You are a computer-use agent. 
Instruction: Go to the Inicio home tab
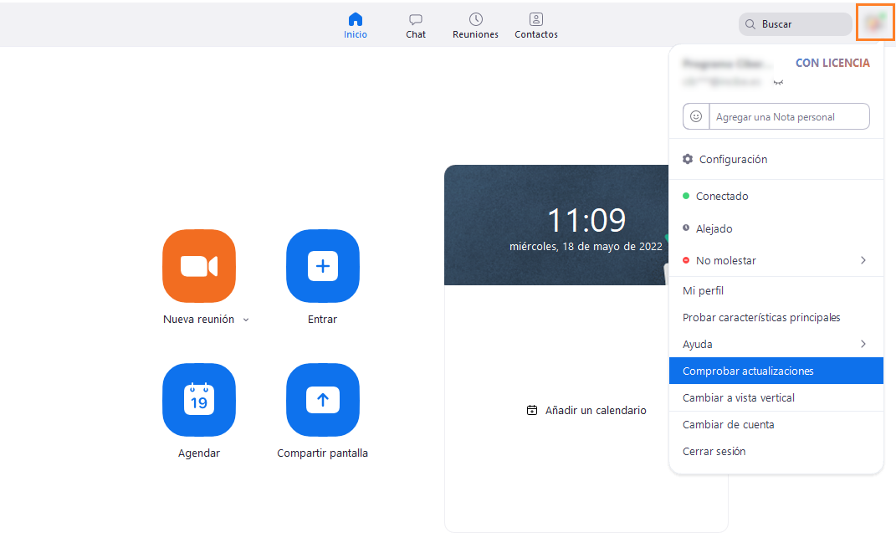pyautogui.click(x=356, y=25)
